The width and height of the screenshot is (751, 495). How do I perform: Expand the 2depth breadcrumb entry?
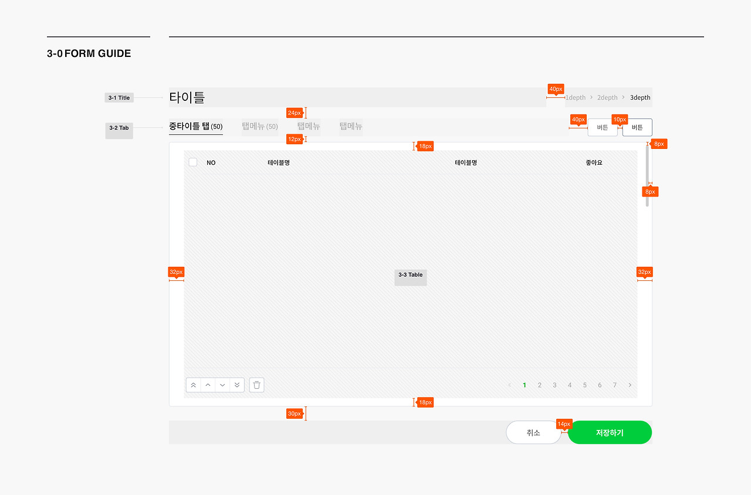click(607, 97)
